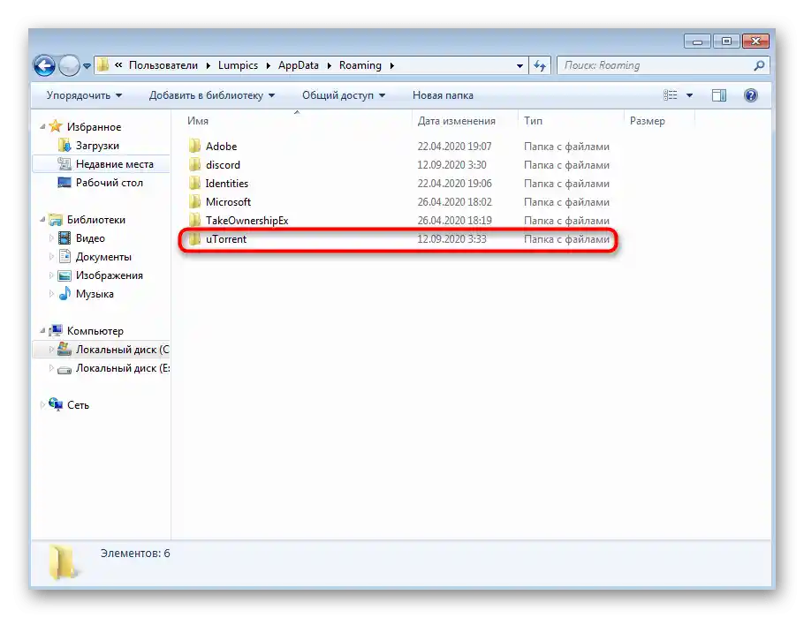This screenshot has height=618, width=804.
Task: Click the search magnifier icon
Action: 760,65
